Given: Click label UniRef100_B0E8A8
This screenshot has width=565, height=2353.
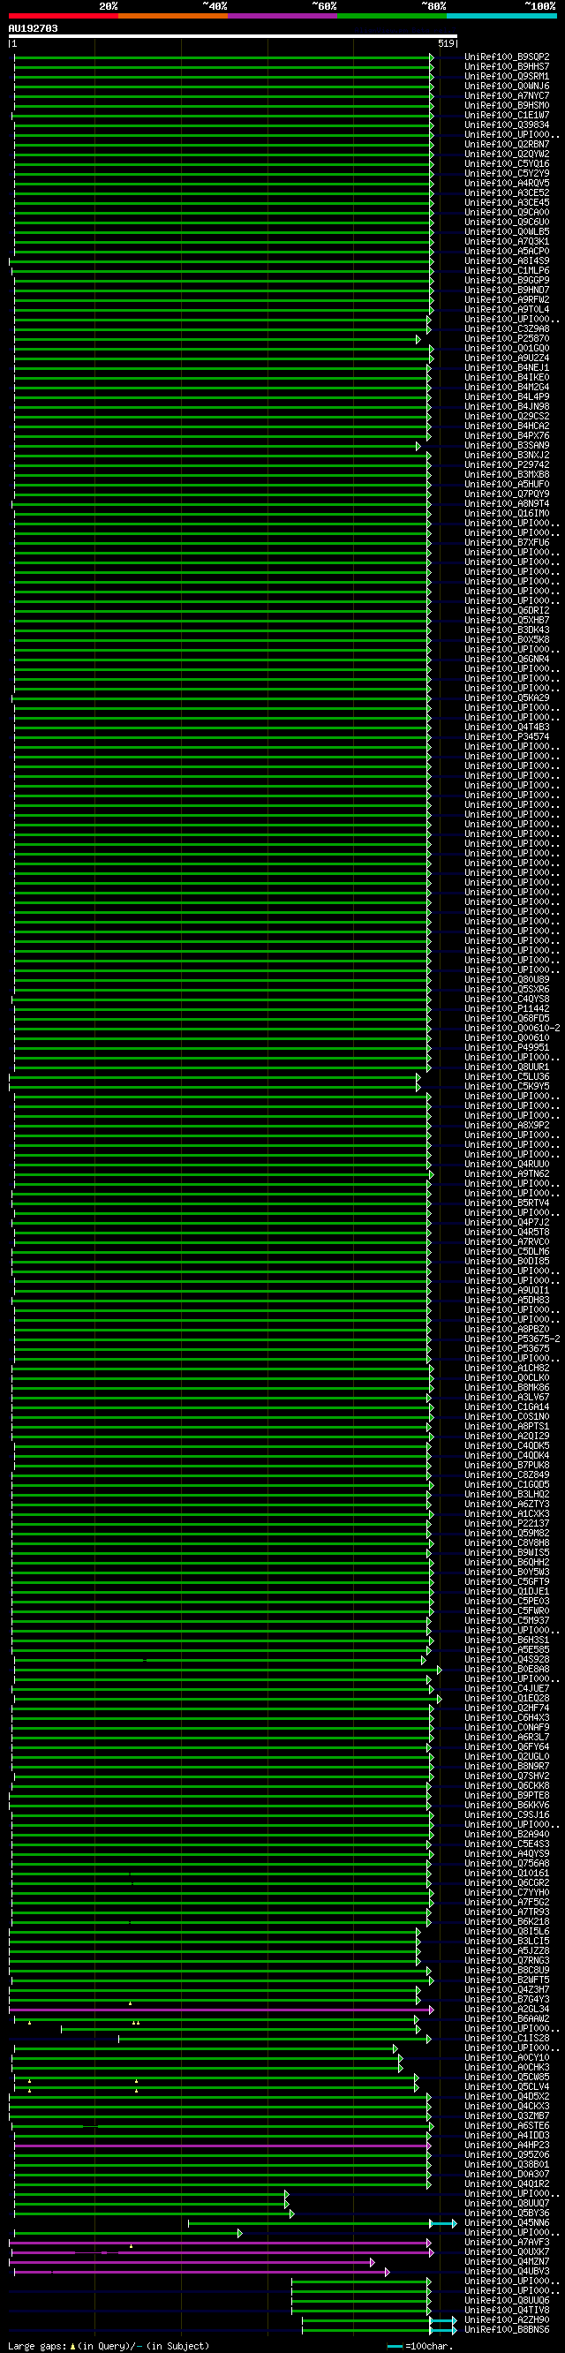Looking at the screenshot, I should (x=507, y=1669).
